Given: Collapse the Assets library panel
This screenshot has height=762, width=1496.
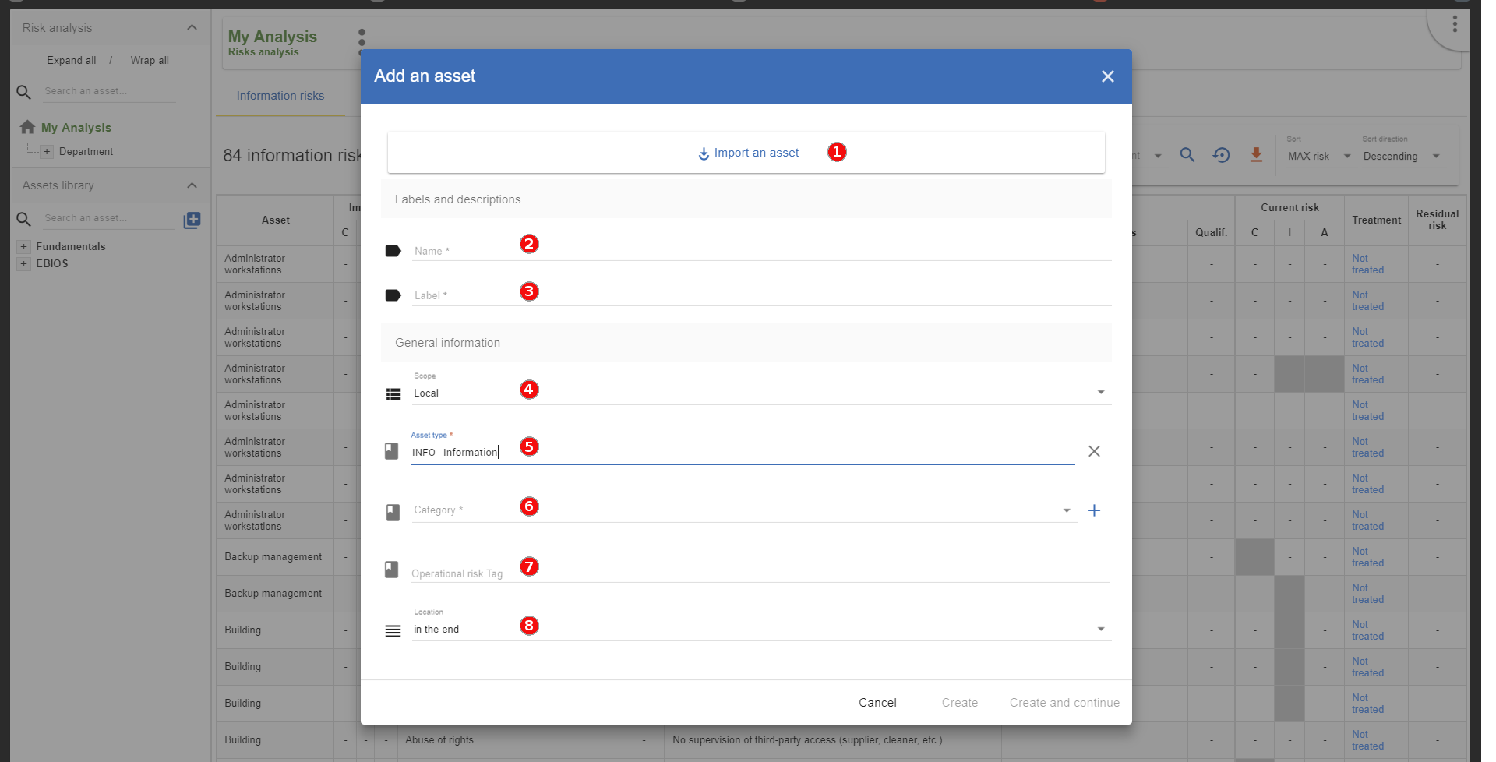Looking at the screenshot, I should [192, 185].
